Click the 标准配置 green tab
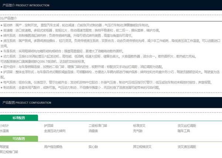 pyautogui.click(x=19, y=118)
